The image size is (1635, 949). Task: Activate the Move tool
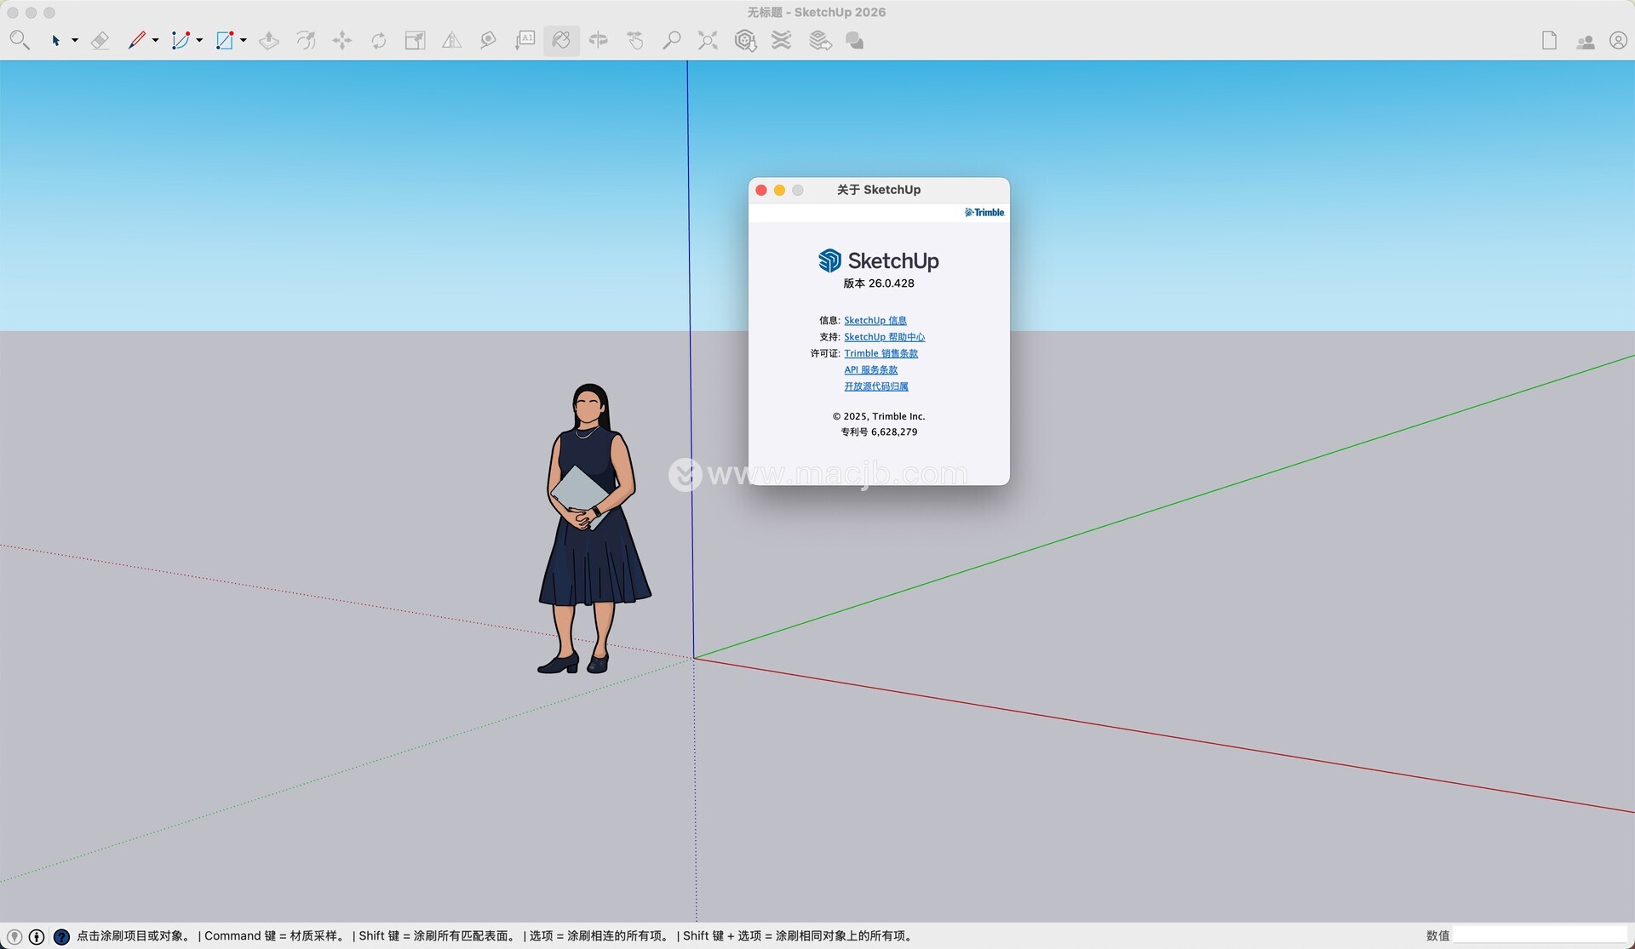(x=342, y=40)
